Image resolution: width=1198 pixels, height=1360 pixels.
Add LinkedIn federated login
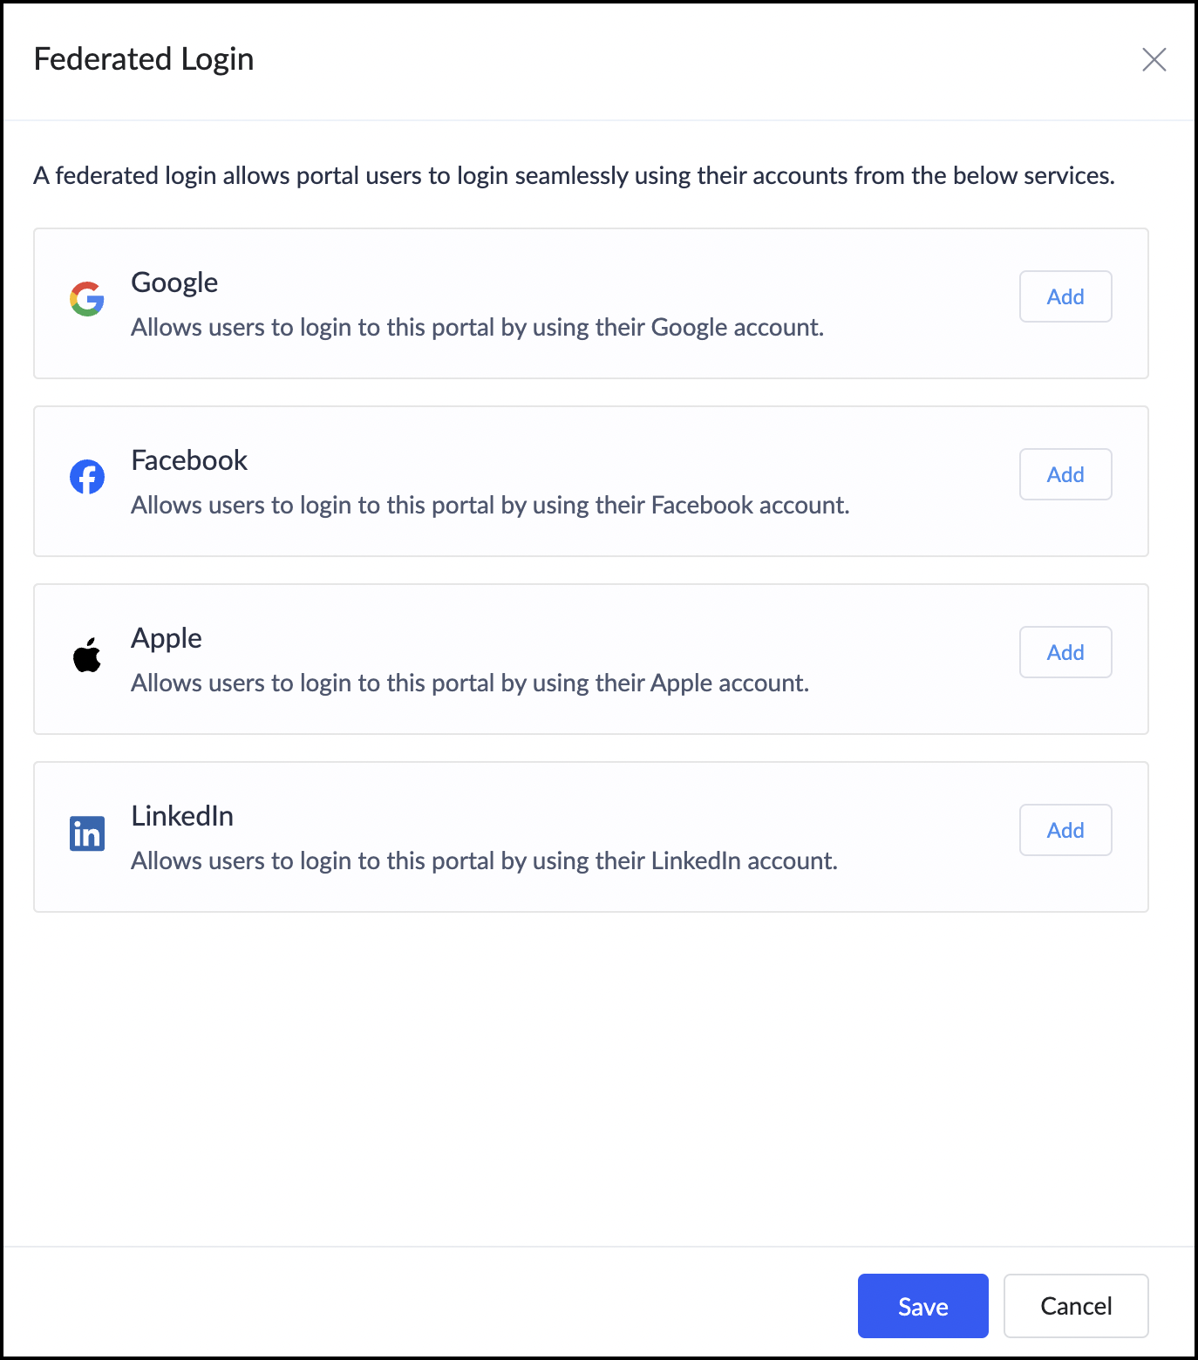1065,830
